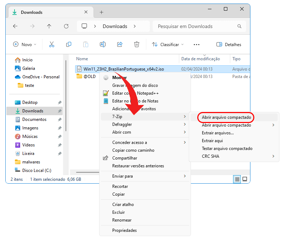283x240 pixels.
Task: Switch to large thumbnails view icon
Action: click(244, 179)
